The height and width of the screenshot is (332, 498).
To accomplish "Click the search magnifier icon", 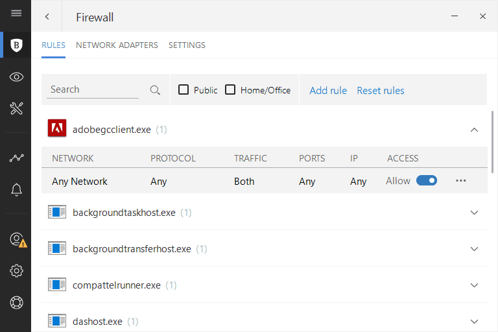I will click(x=155, y=90).
